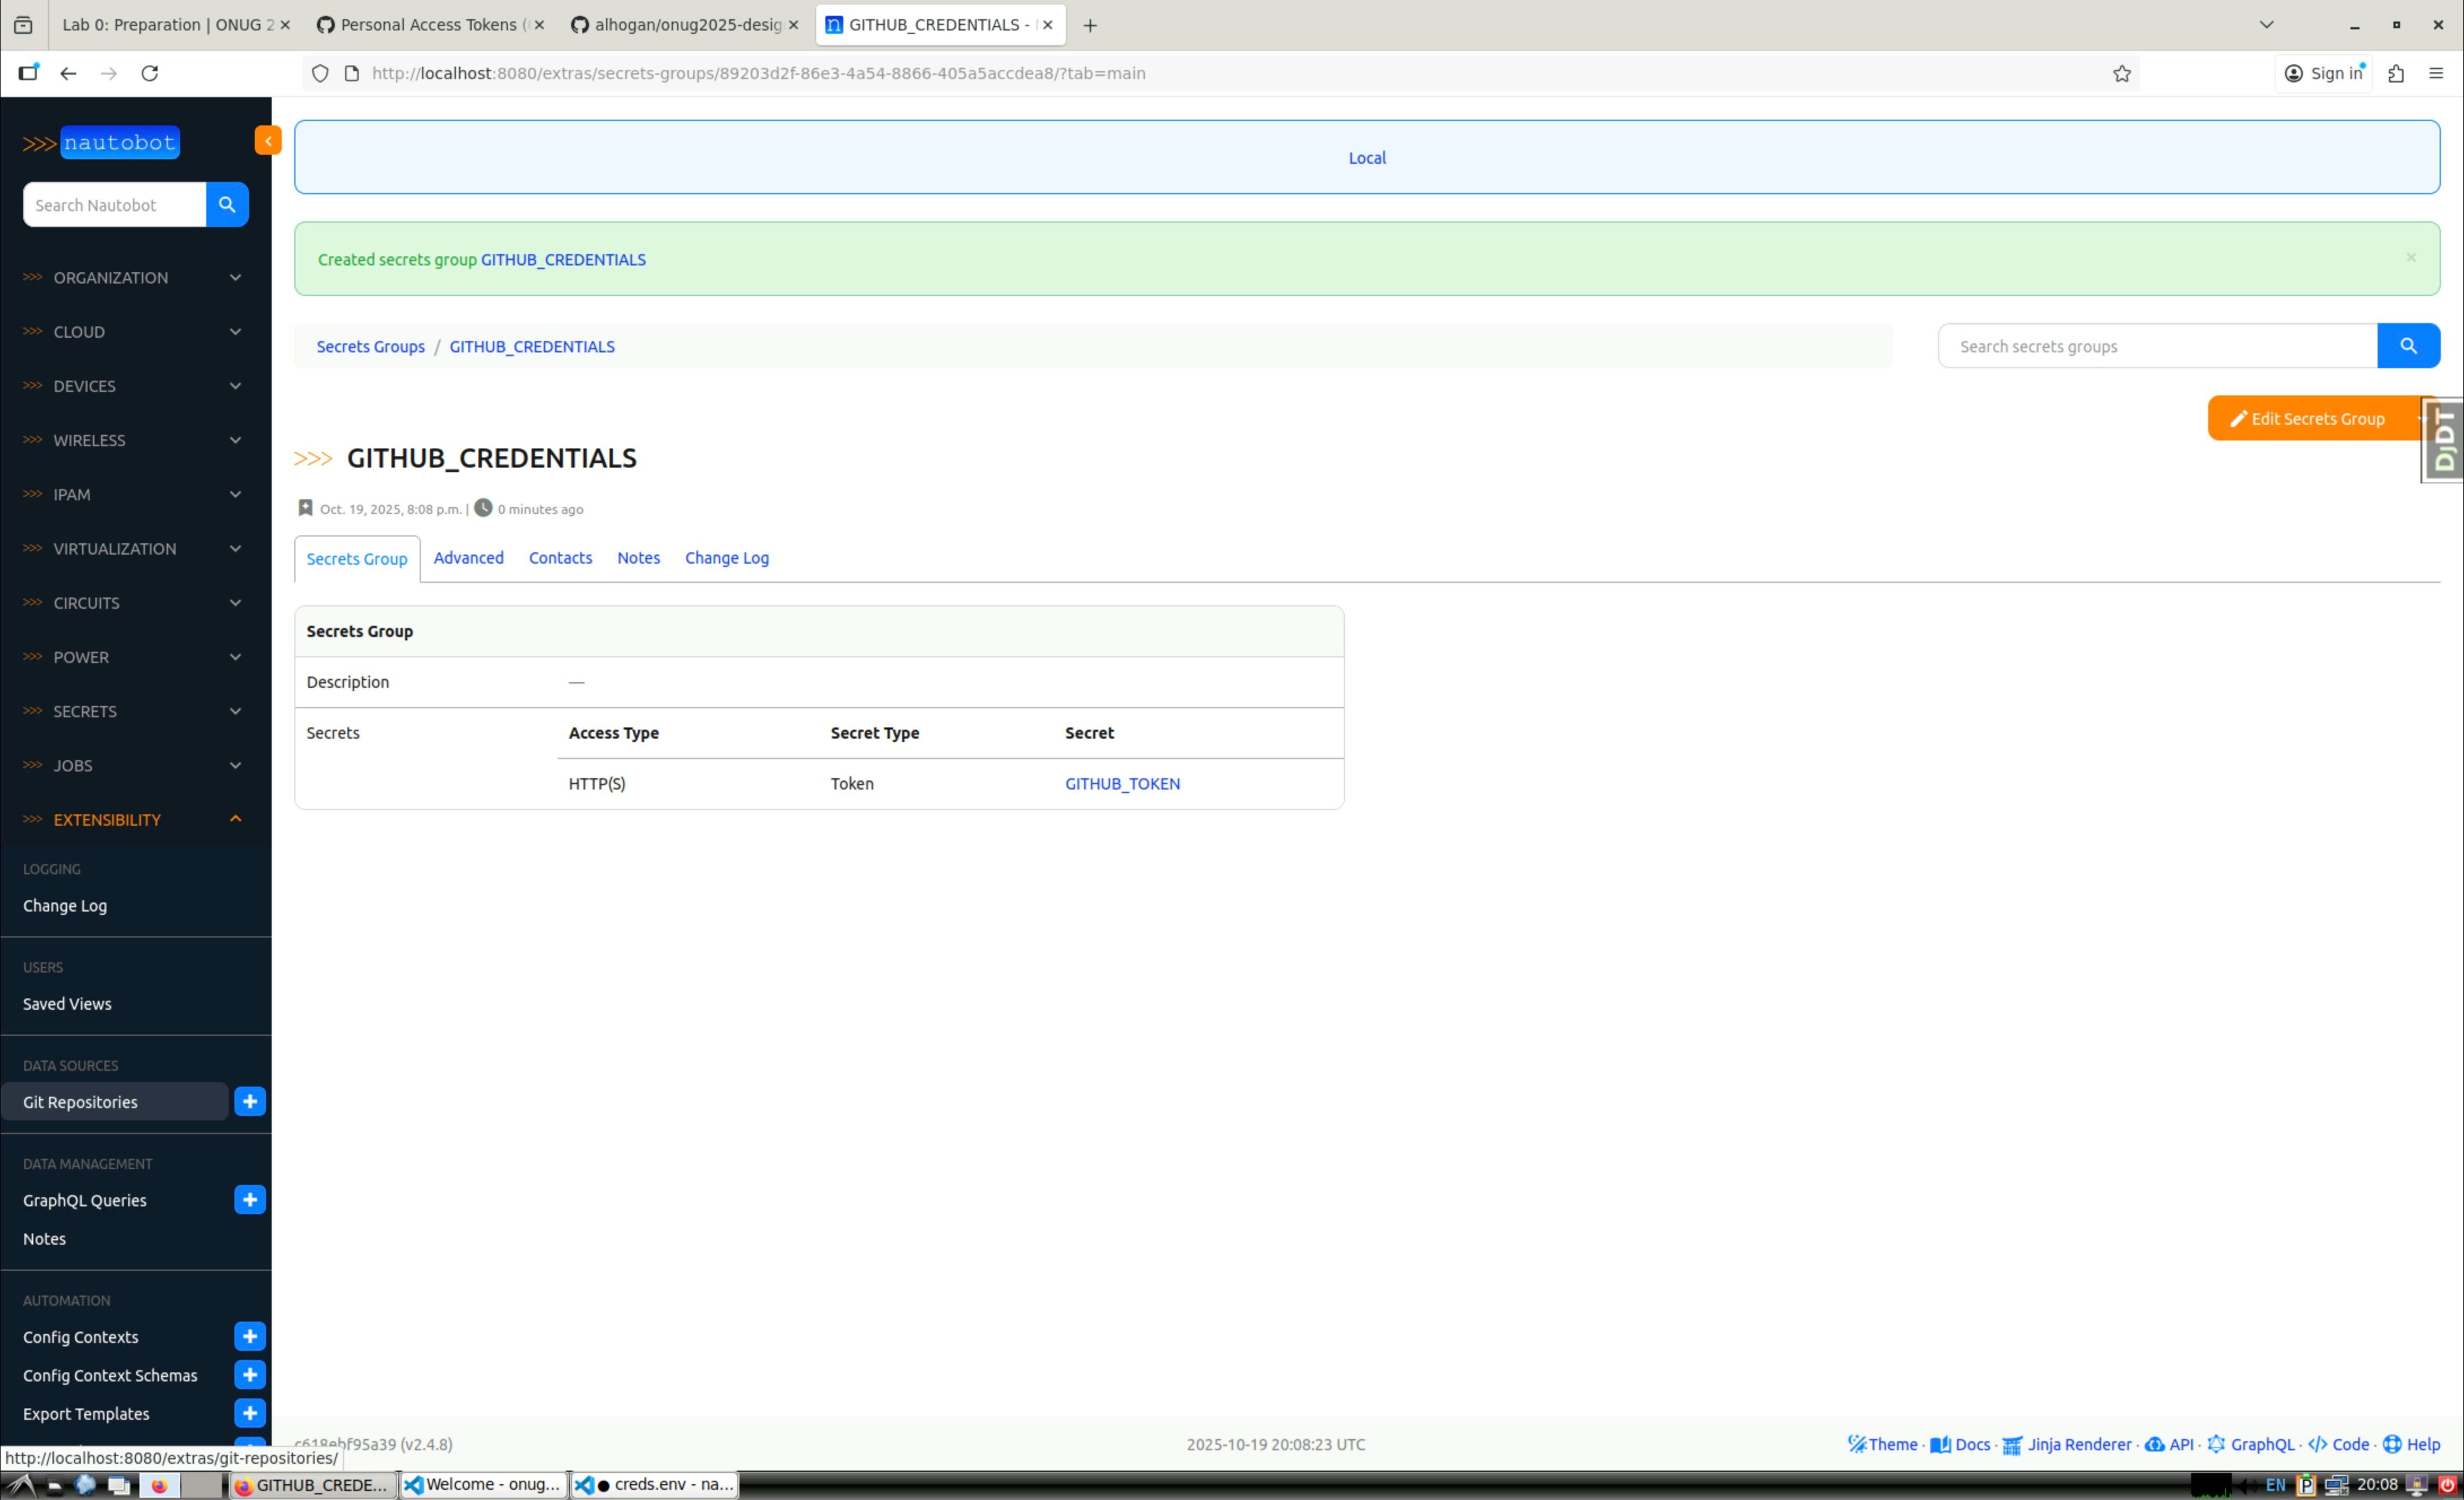This screenshot has height=1500, width=2464.
Task: Click Edit Secrets Group button
Action: pos(2308,419)
